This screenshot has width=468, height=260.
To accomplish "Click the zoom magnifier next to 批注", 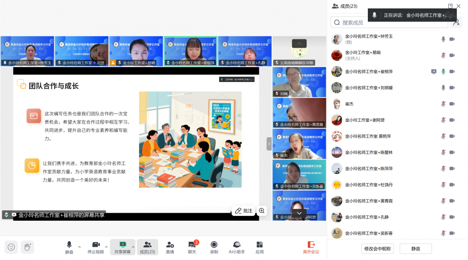I will coord(262,211).
